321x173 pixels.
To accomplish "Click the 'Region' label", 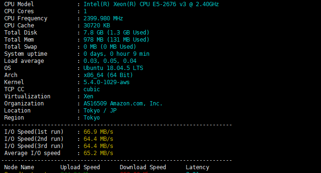I will [14, 118].
